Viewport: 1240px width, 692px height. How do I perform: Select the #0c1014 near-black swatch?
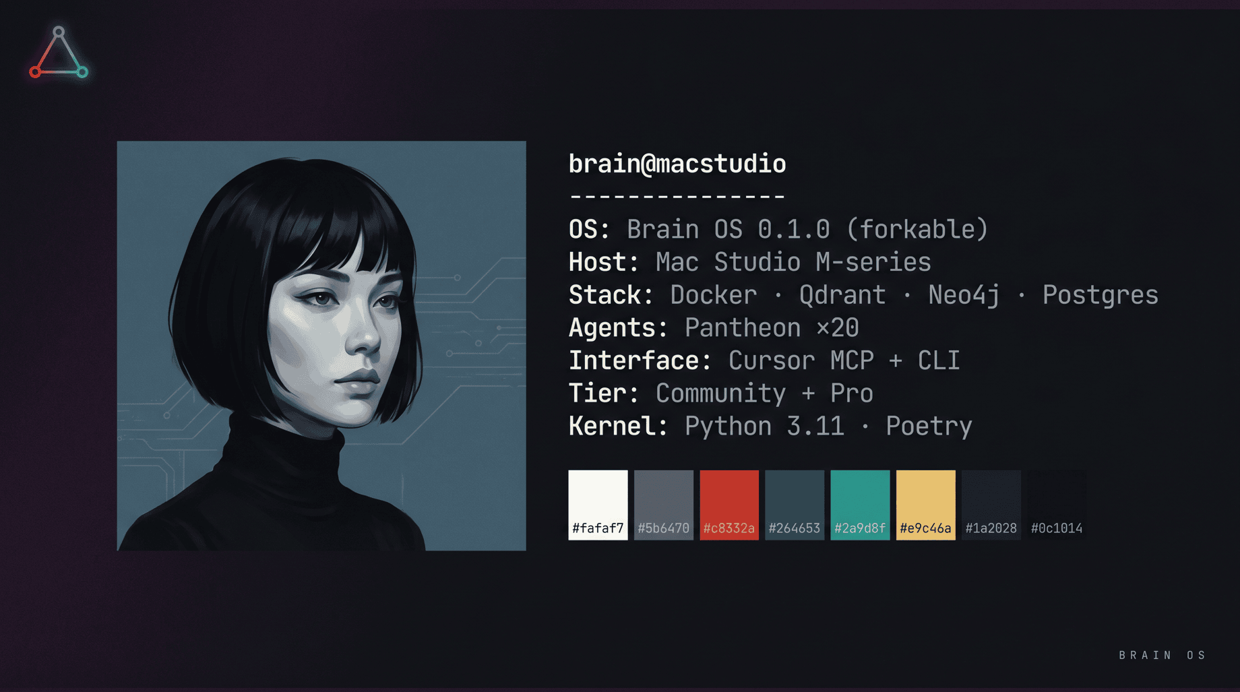tap(1057, 505)
